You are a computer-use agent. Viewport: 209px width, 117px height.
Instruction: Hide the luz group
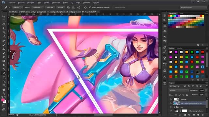pos(171,107)
